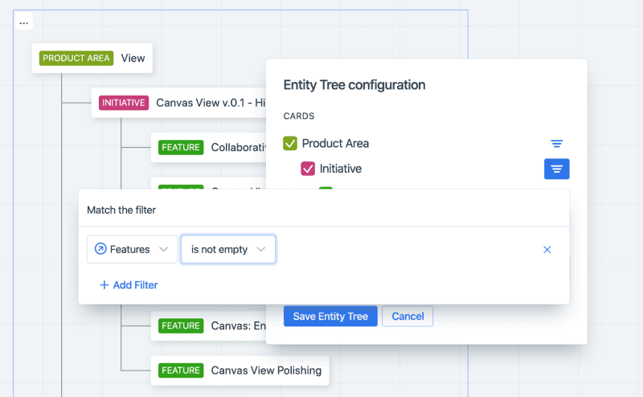The width and height of the screenshot is (643, 397).
Task: Click the 'Entity Tree configuration' title
Action: 354,85
